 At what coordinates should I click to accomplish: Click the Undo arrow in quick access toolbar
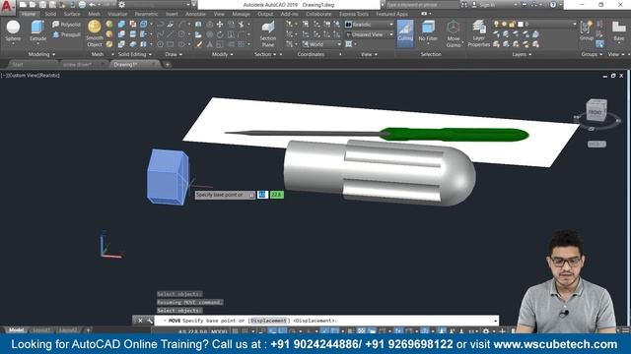click(92, 5)
